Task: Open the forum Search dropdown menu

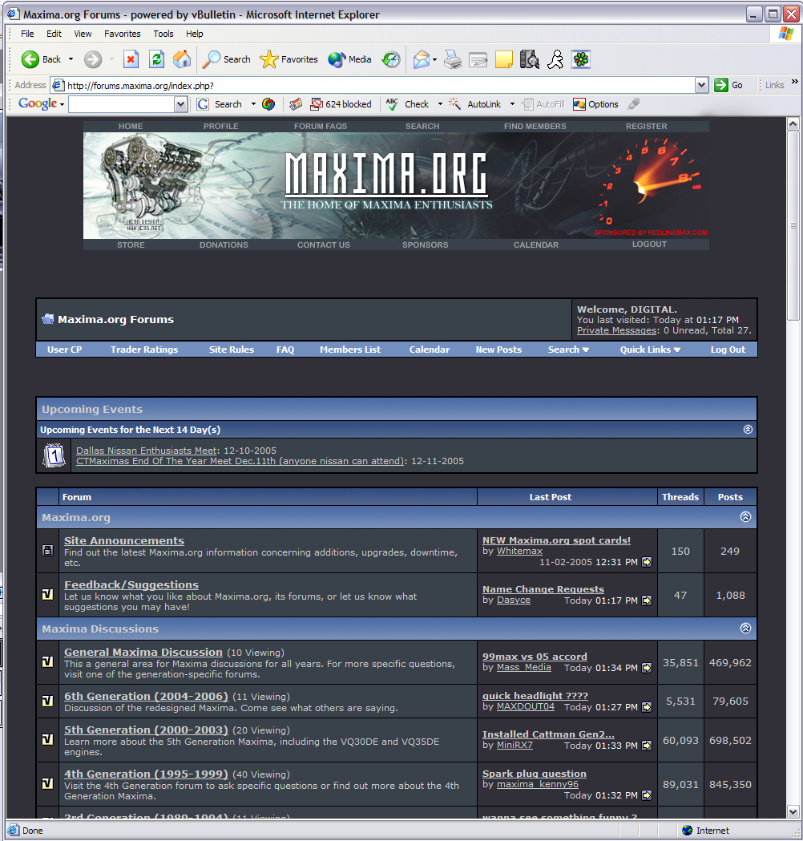Action: pos(568,350)
